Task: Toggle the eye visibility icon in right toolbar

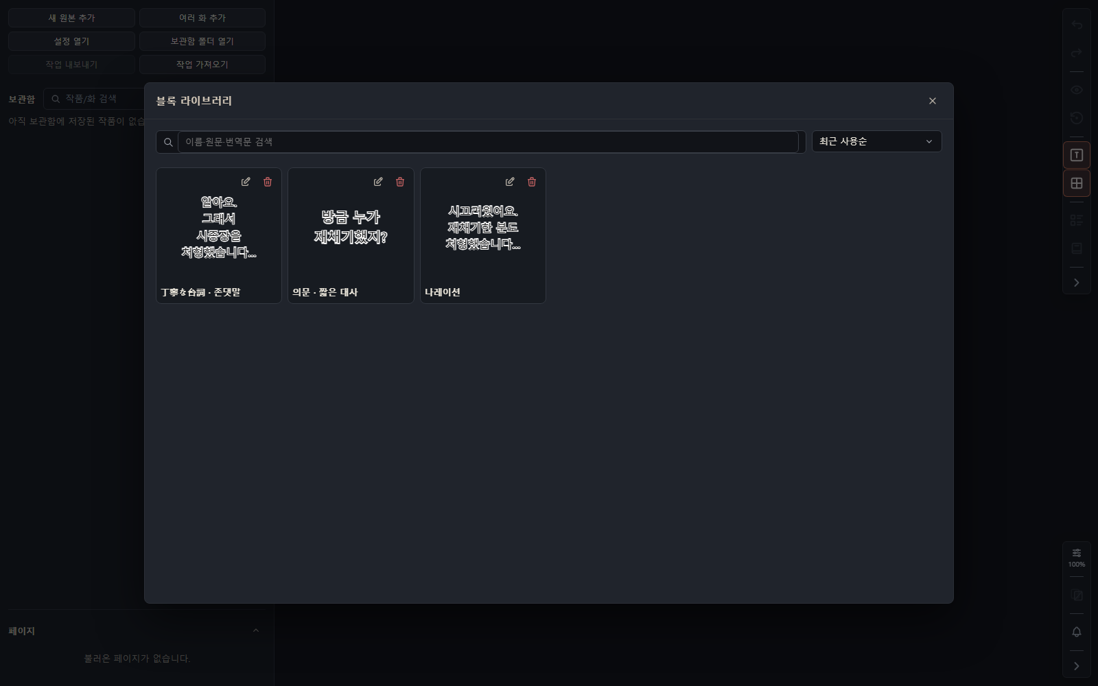Action: pyautogui.click(x=1077, y=90)
